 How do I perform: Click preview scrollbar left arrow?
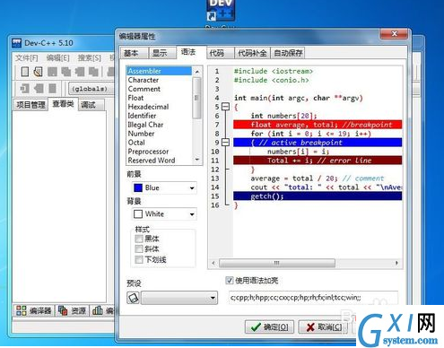point(213,263)
